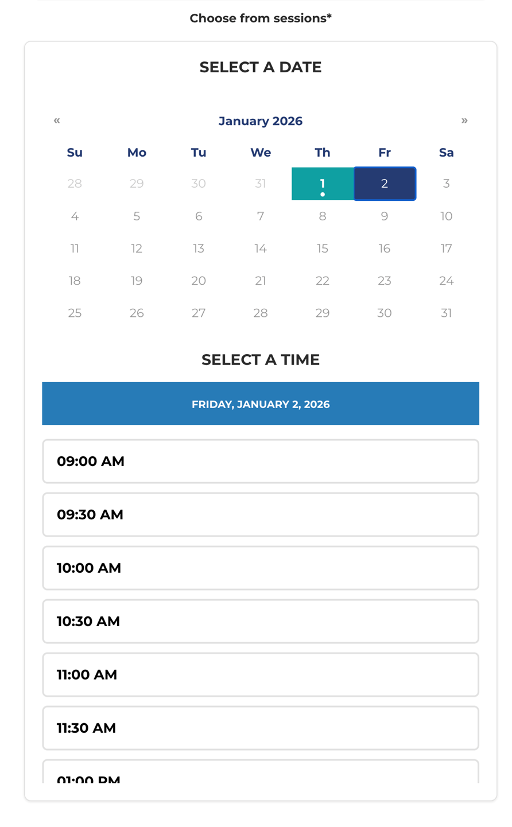Advance to next month with double-right arrow
The width and height of the screenshot is (512, 827).
[464, 121]
